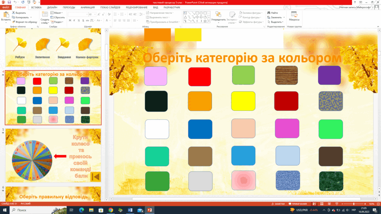Open the font size combo box

coord(92,14)
